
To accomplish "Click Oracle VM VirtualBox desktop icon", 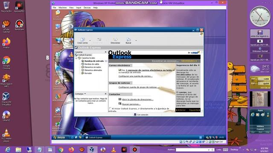I will click(x=6, y=99).
